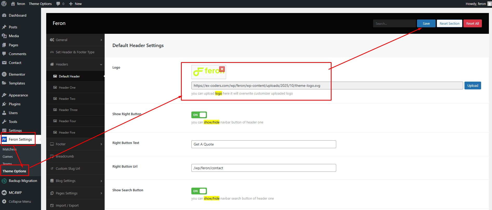Open the comments bubble icon in admin bar
This screenshot has width=492, height=210.
pyautogui.click(x=58, y=4)
